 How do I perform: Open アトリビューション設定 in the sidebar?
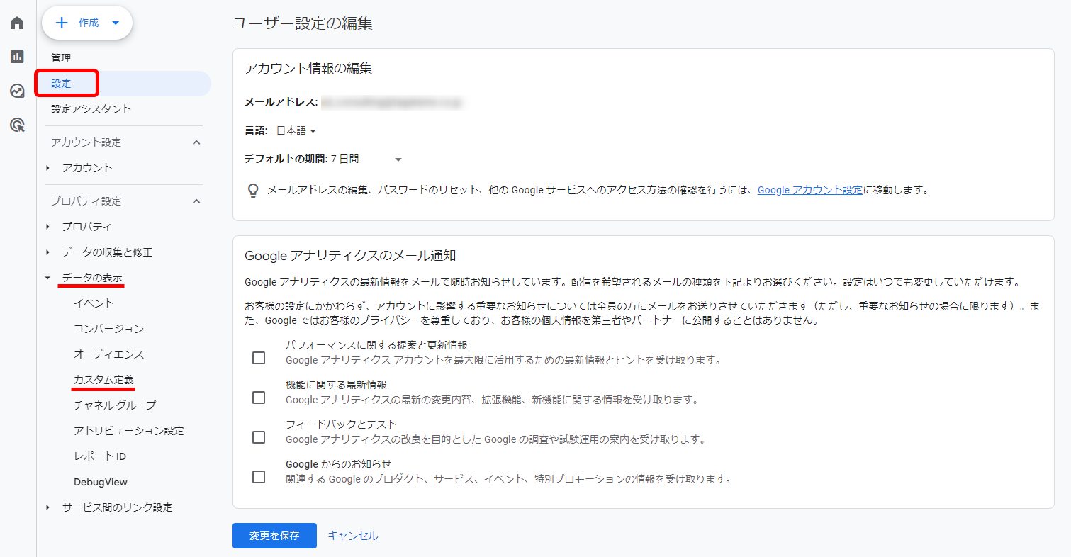tap(128, 431)
